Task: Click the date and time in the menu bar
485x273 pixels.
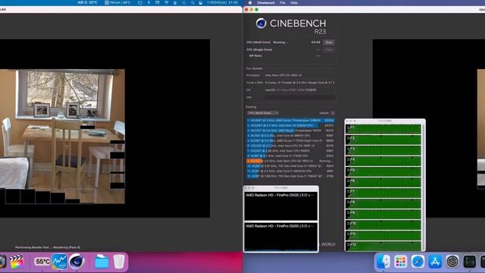Action: tap(222, 2)
